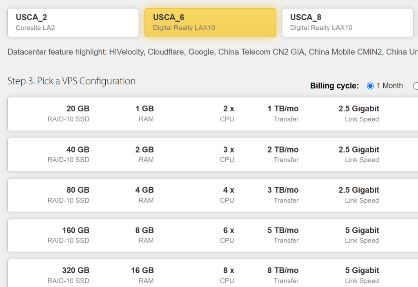Pick the 160 GB SSD VPS plan

212,235
